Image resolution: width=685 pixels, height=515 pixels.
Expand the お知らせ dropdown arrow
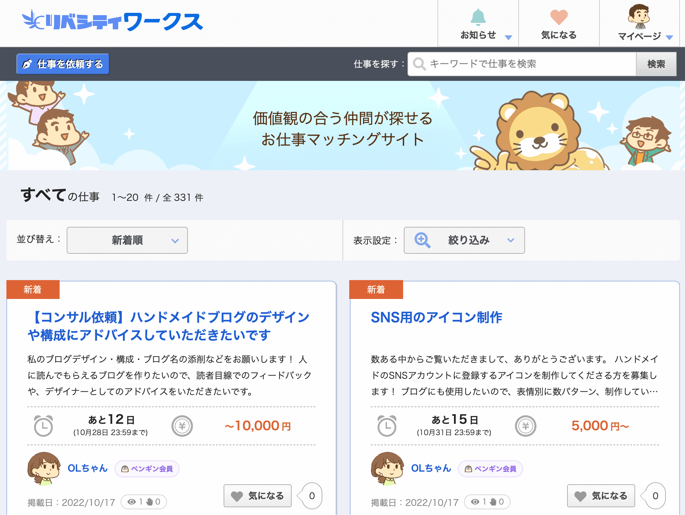tap(509, 37)
